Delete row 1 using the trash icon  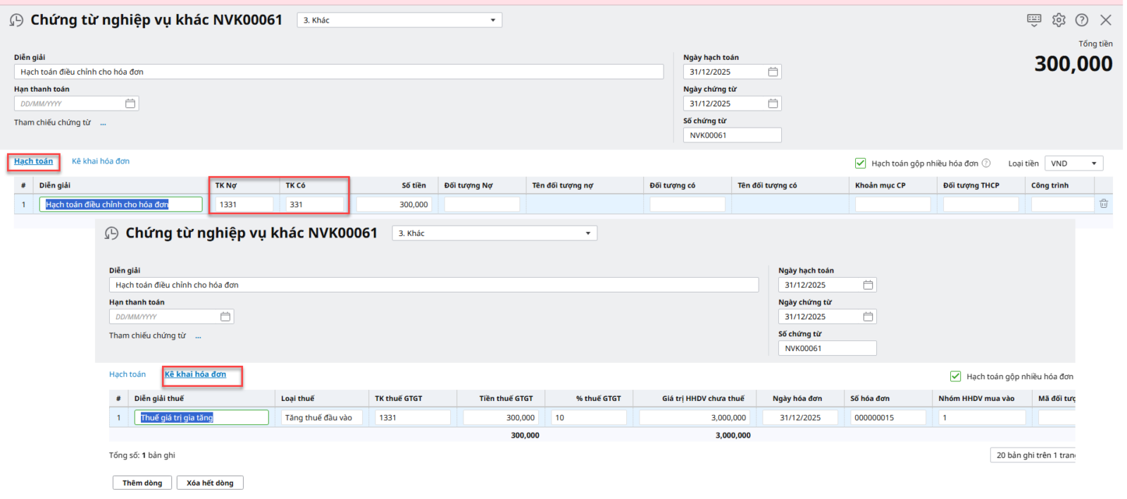pos(1103,204)
